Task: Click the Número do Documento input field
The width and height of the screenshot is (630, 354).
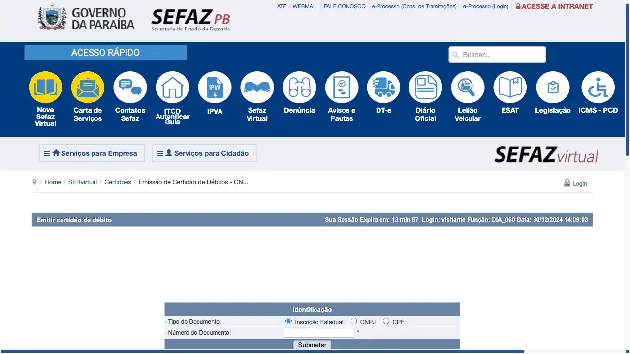Action: pos(319,333)
